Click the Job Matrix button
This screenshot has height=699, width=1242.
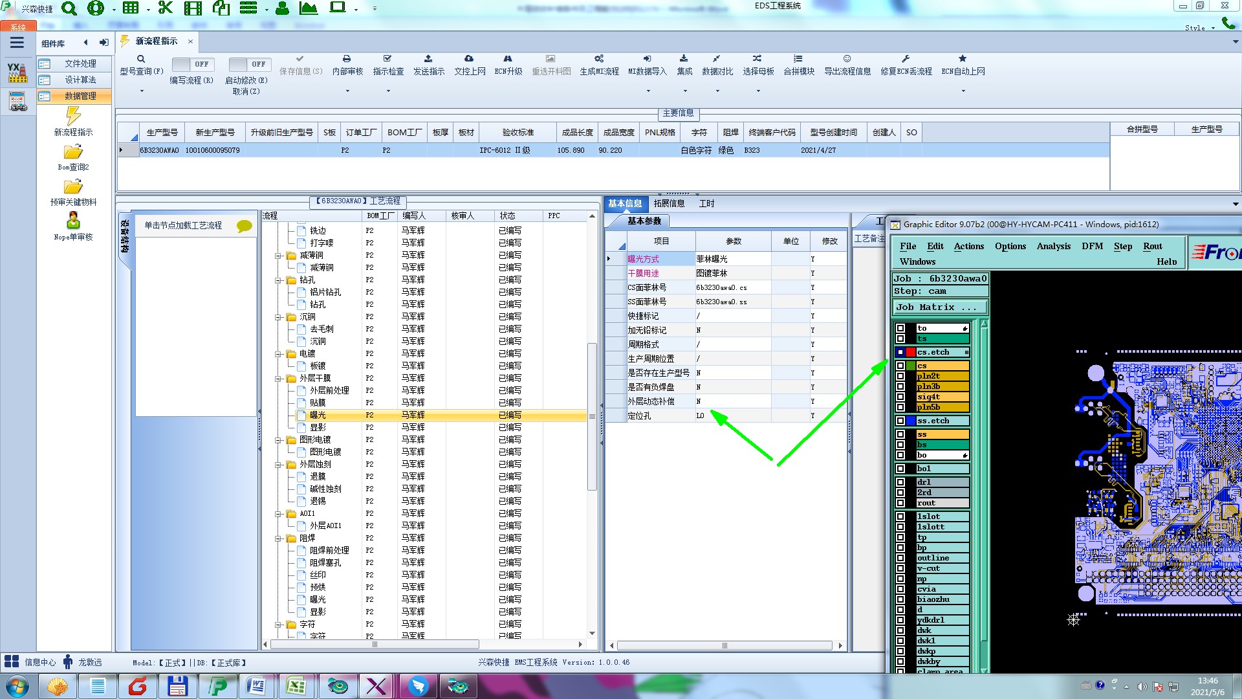coord(939,307)
